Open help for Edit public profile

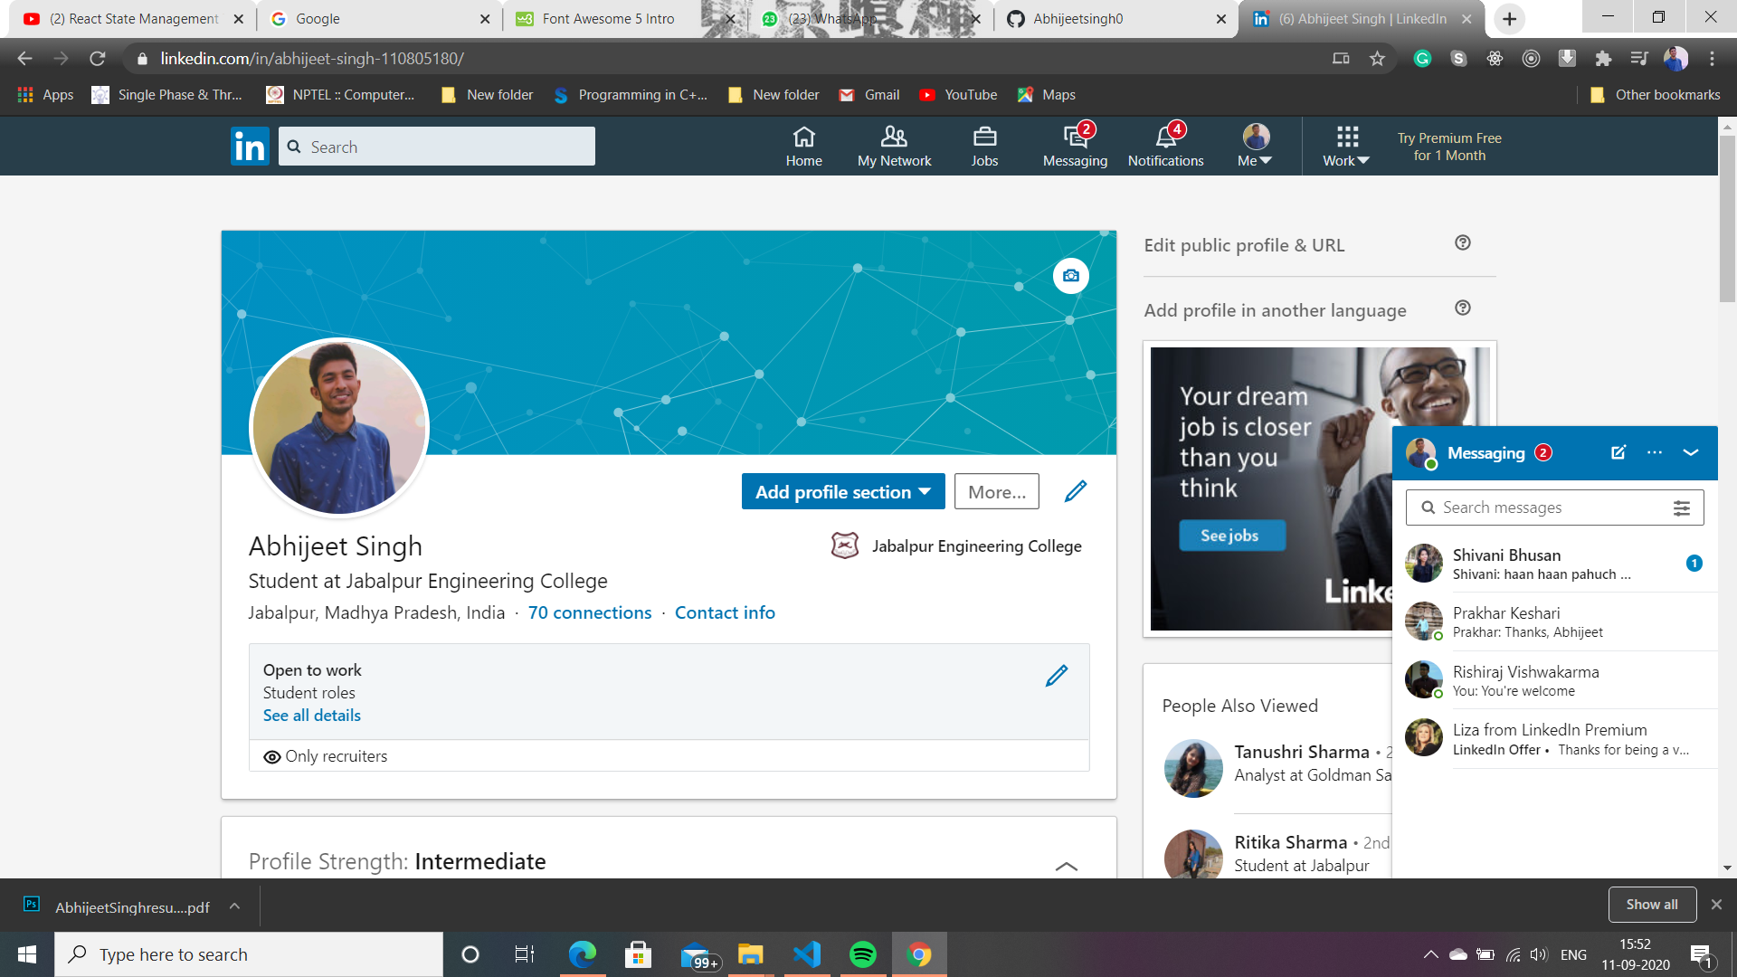coord(1463,242)
